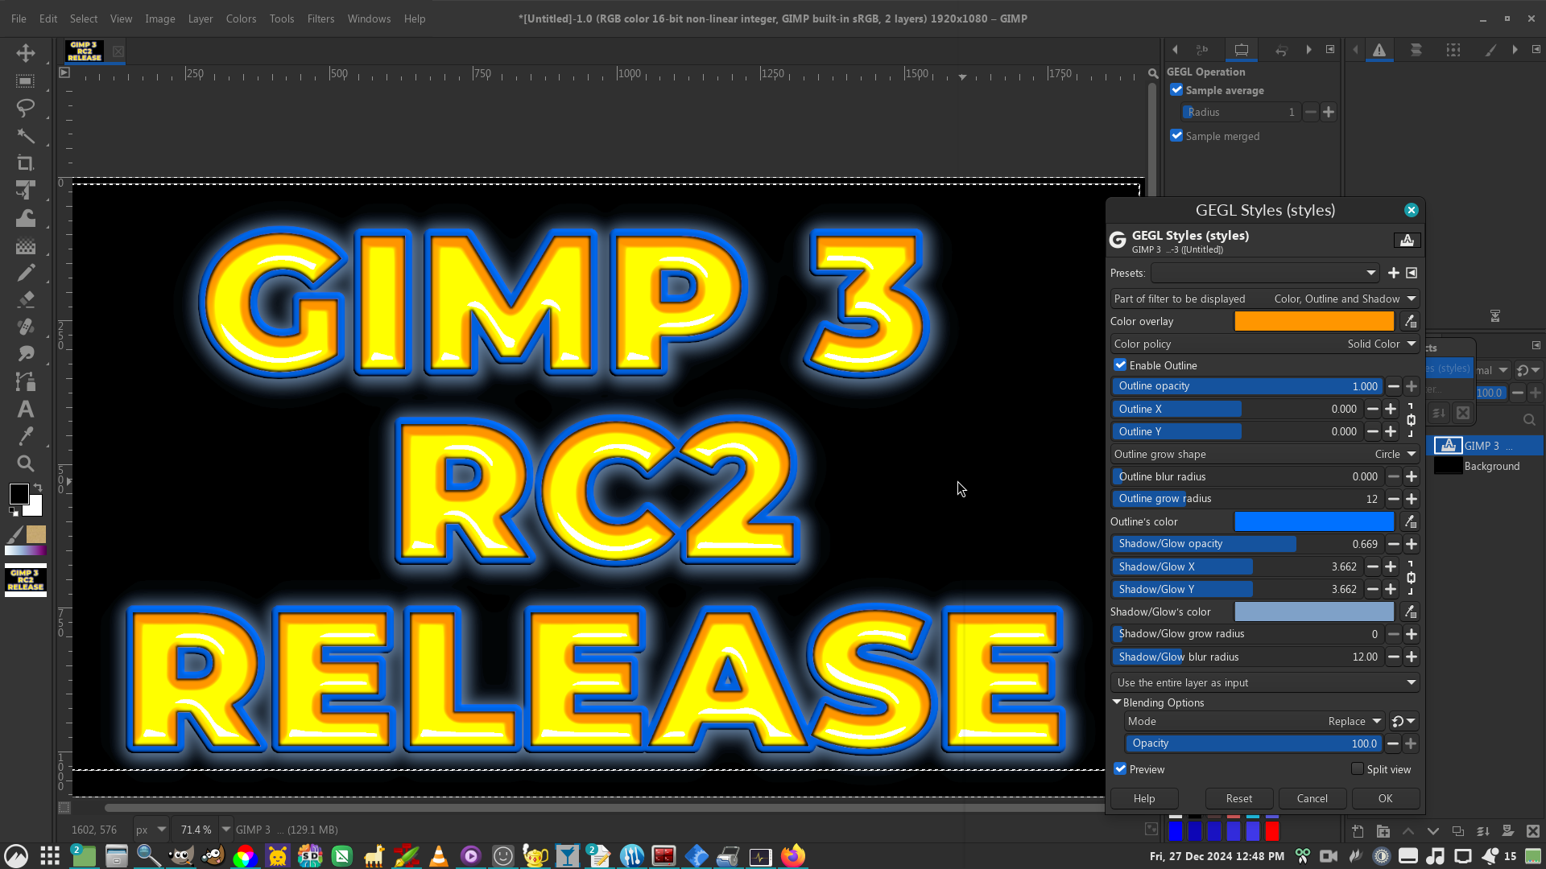
Task: Collapse the Blending Options section
Action: click(1117, 702)
